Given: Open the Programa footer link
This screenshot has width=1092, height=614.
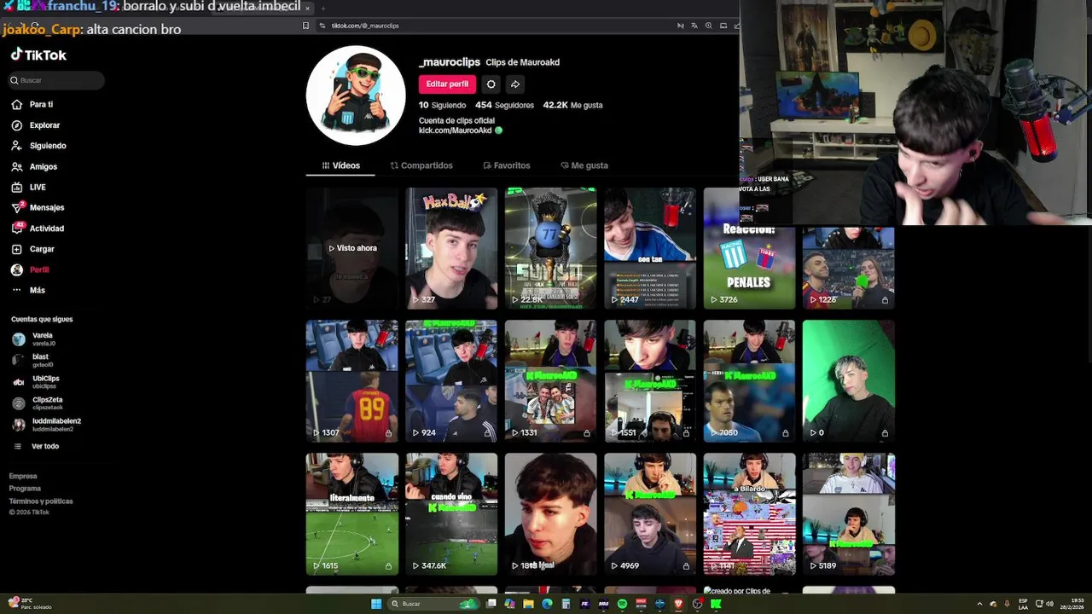Looking at the screenshot, I should [x=25, y=489].
